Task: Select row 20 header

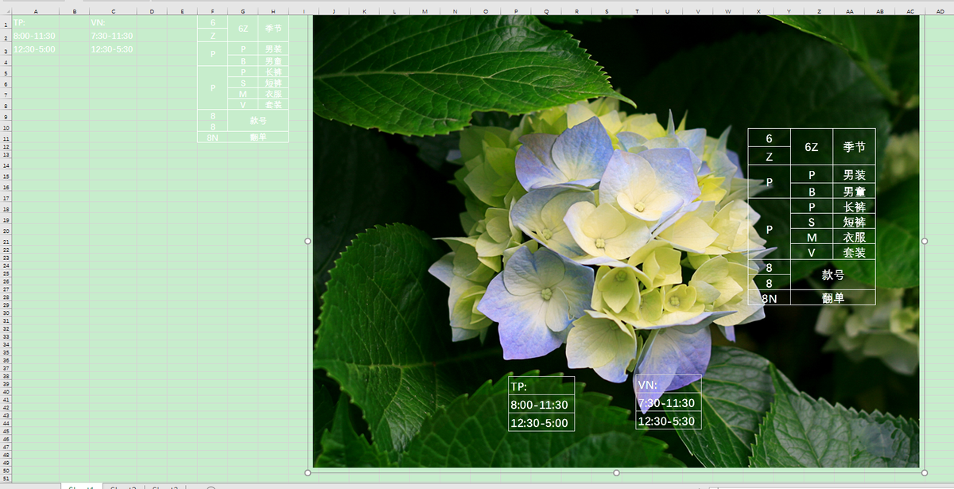Action: pos(6,231)
